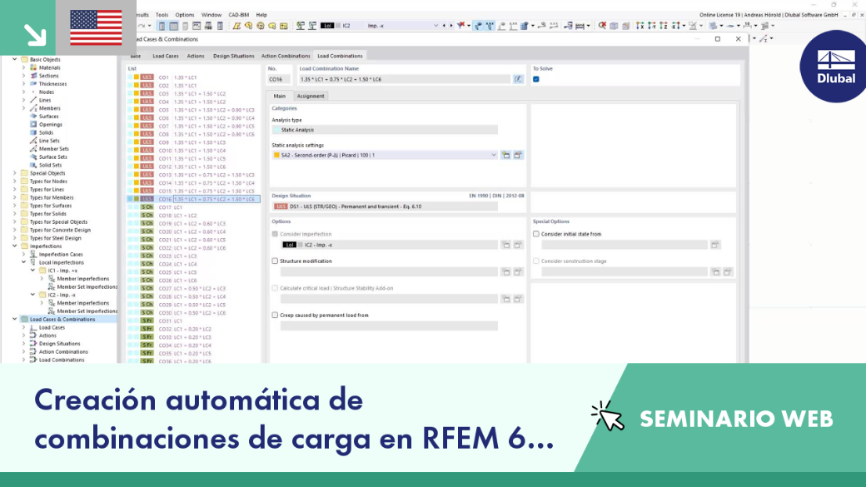Click the new static analysis settings icon
The width and height of the screenshot is (866, 487).
click(506, 155)
